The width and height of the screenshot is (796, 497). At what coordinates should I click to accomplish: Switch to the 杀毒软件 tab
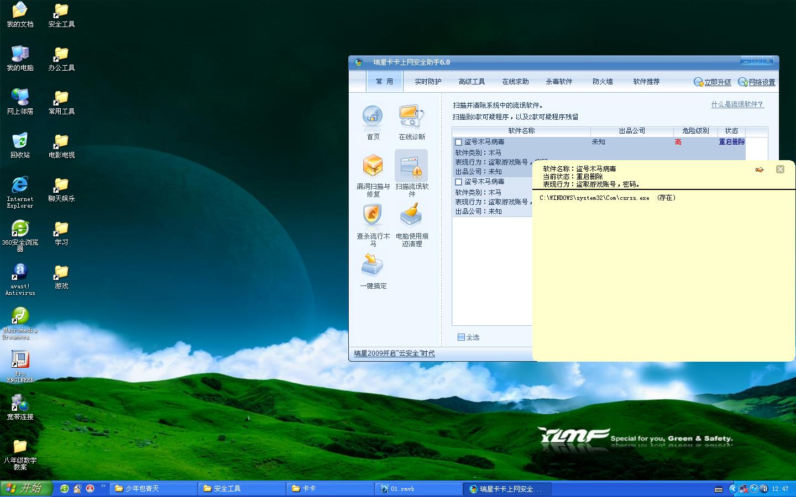pos(559,82)
